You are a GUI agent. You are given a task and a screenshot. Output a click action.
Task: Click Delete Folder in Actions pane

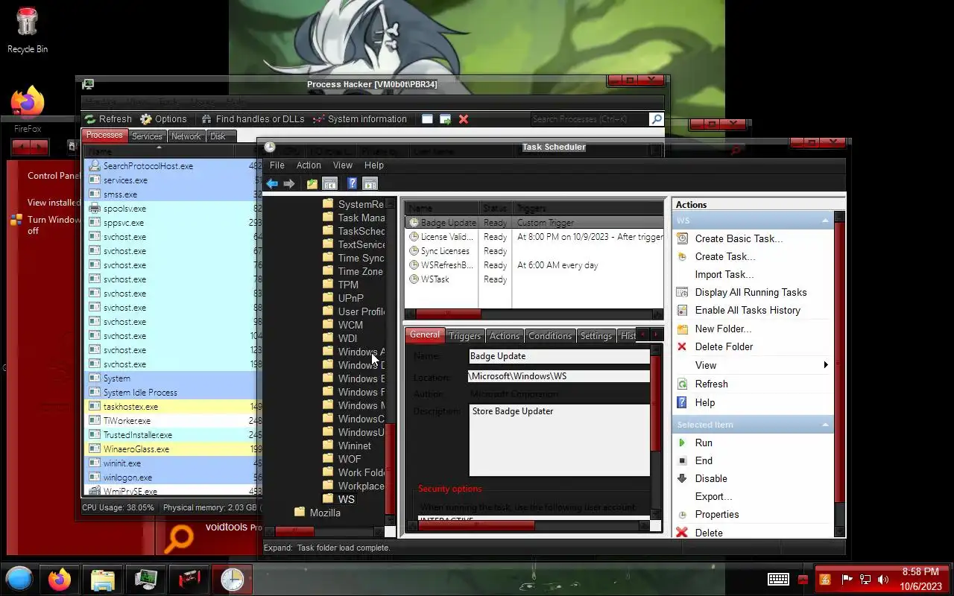pyautogui.click(x=724, y=347)
